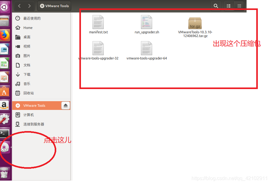This screenshot has height=184, width=270.
Task: Select the vmware-tools-upgrader-32 file
Action: pos(98,50)
